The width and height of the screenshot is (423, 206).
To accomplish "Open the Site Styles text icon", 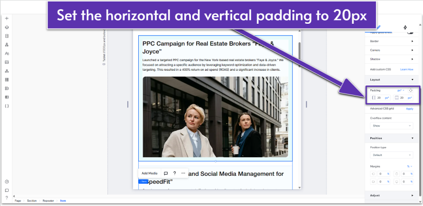I will pyautogui.click(x=7, y=54).
